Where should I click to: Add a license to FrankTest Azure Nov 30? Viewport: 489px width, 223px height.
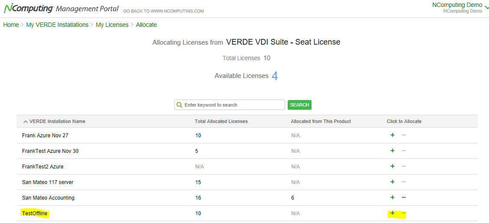[x=392, y=151]
